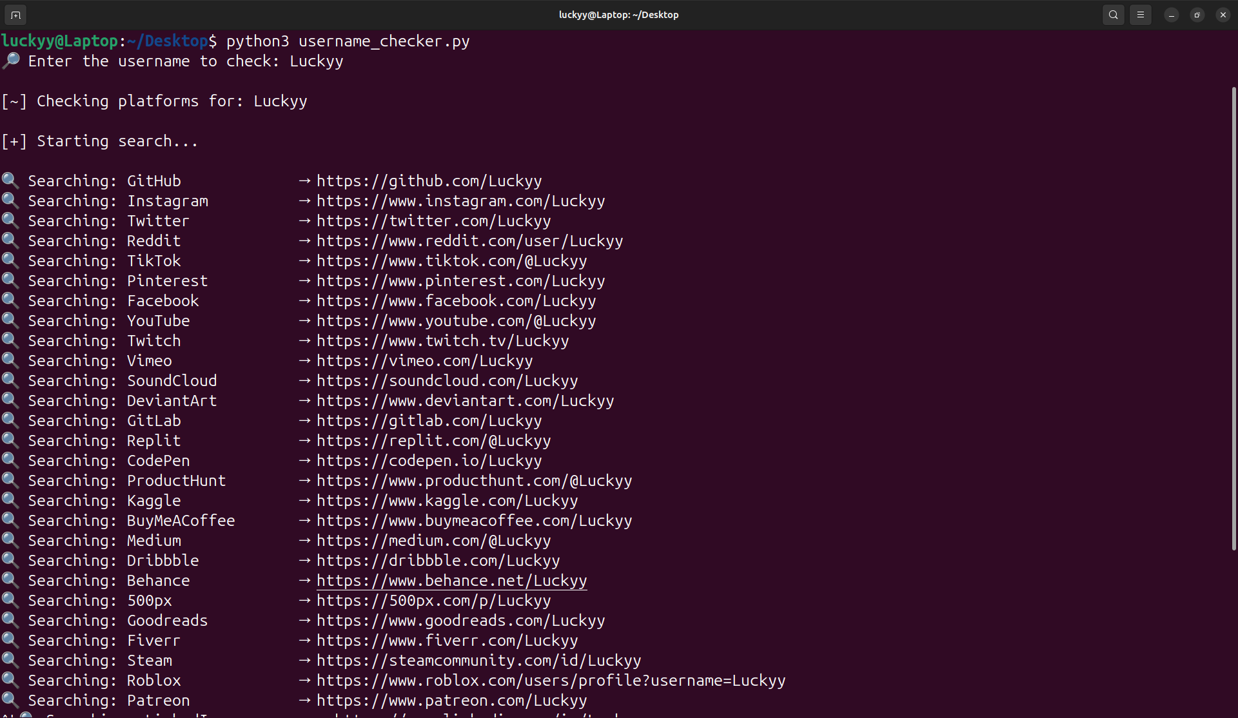
Task: Click the Instagram Luckyy link
Action: click(460, 201)
